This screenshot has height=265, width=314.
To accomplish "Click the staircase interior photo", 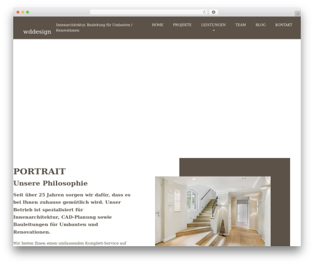I will [213, 211].
